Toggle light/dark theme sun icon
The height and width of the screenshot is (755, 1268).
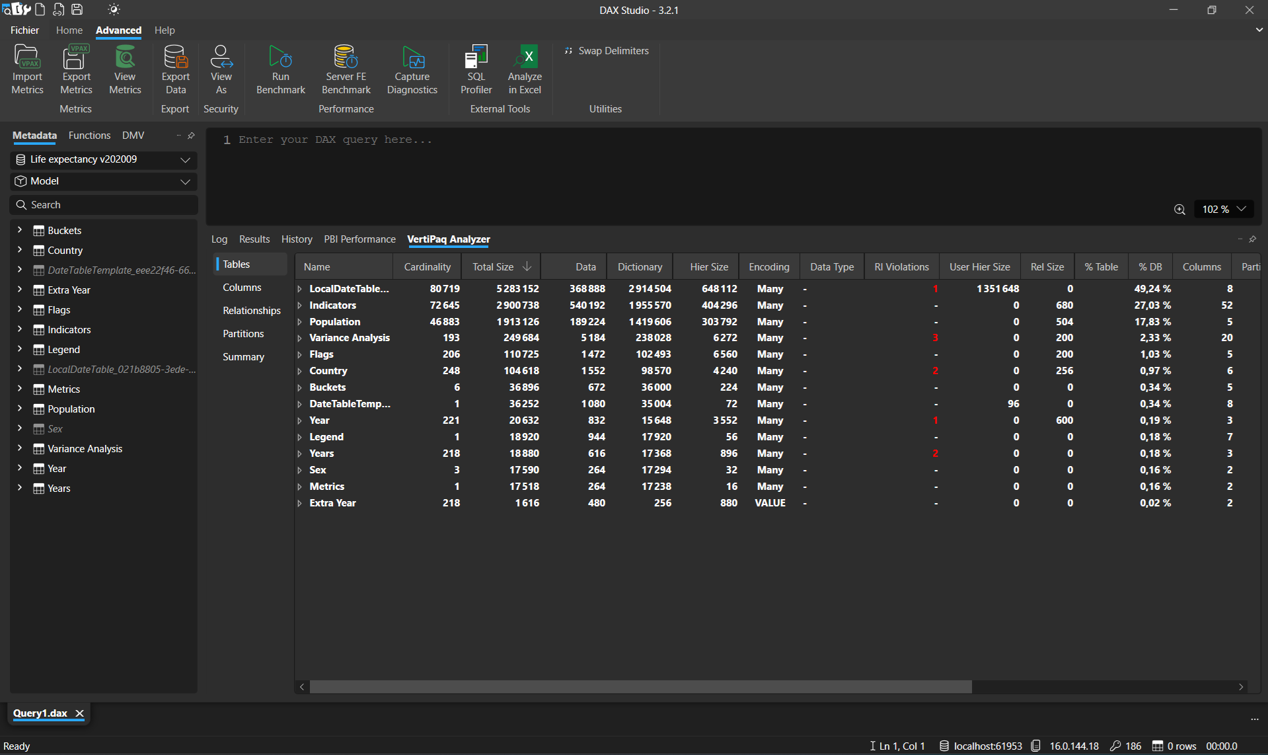114,9
